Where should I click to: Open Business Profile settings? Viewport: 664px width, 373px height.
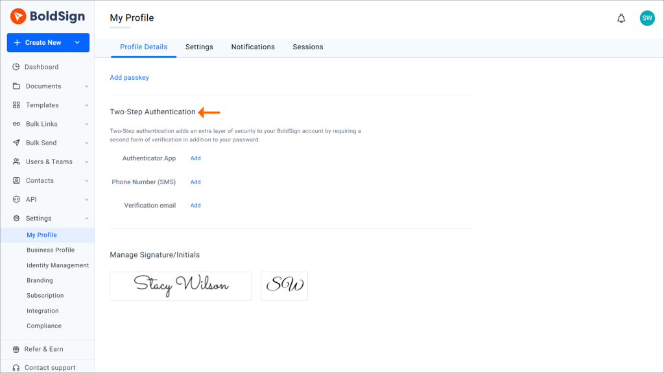(x=51, y=250)
